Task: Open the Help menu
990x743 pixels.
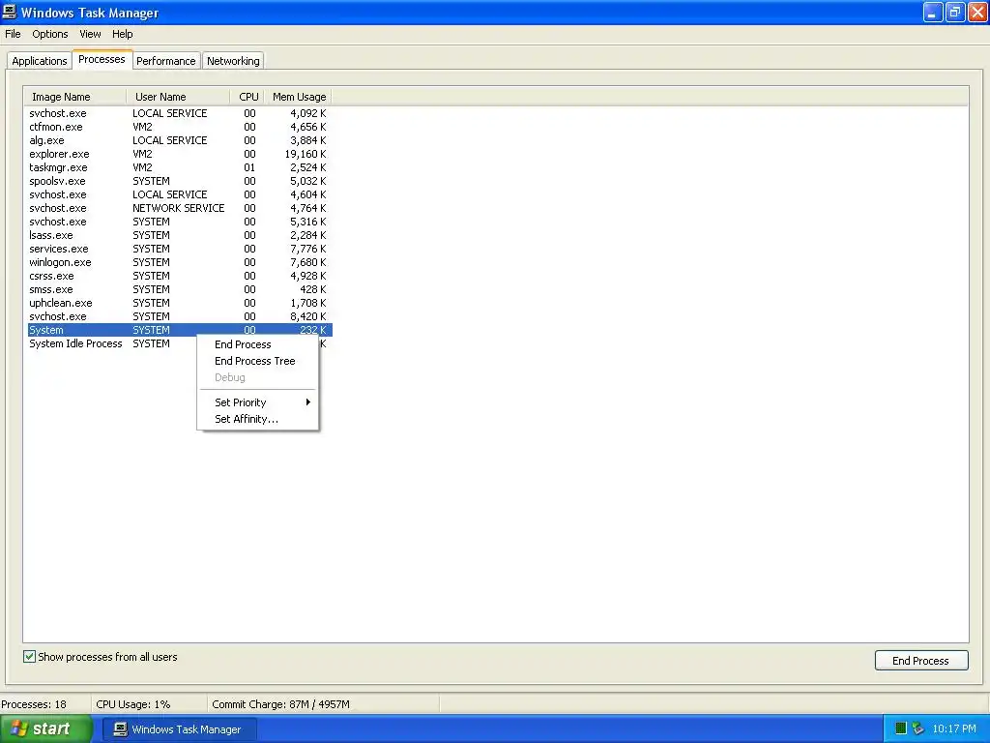Action: 123,34
